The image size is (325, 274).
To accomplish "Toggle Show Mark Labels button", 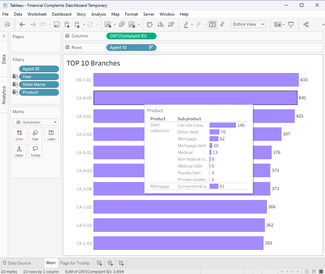I will click(x=212, y=24).
